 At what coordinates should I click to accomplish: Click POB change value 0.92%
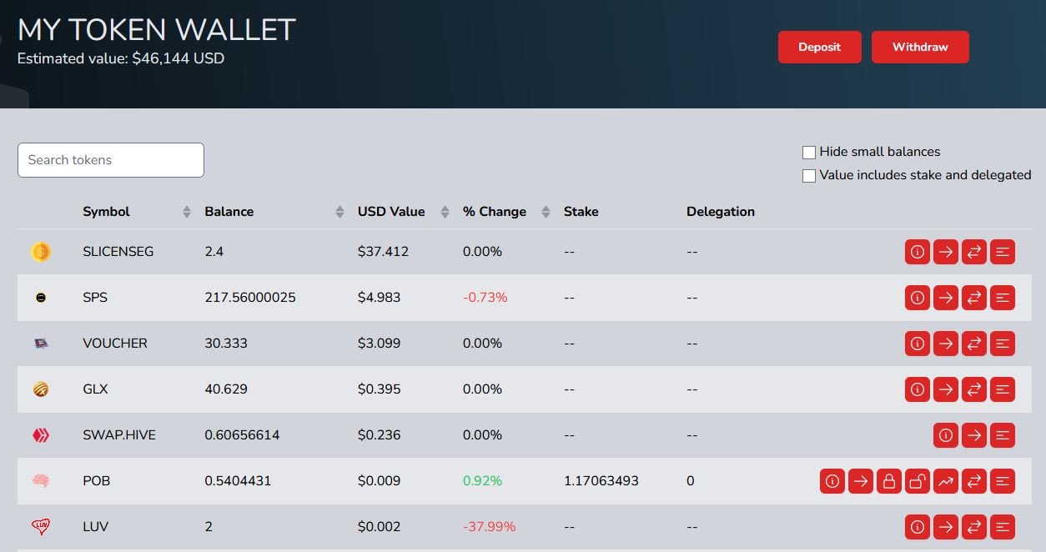483,481
